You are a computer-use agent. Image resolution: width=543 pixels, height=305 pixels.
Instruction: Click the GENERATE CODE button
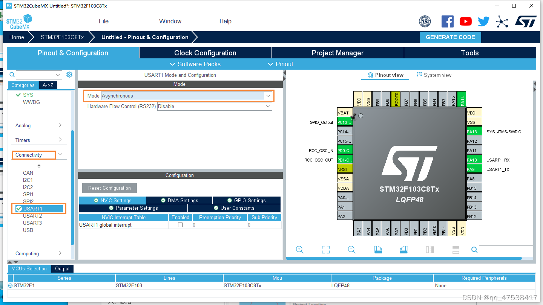450,37
